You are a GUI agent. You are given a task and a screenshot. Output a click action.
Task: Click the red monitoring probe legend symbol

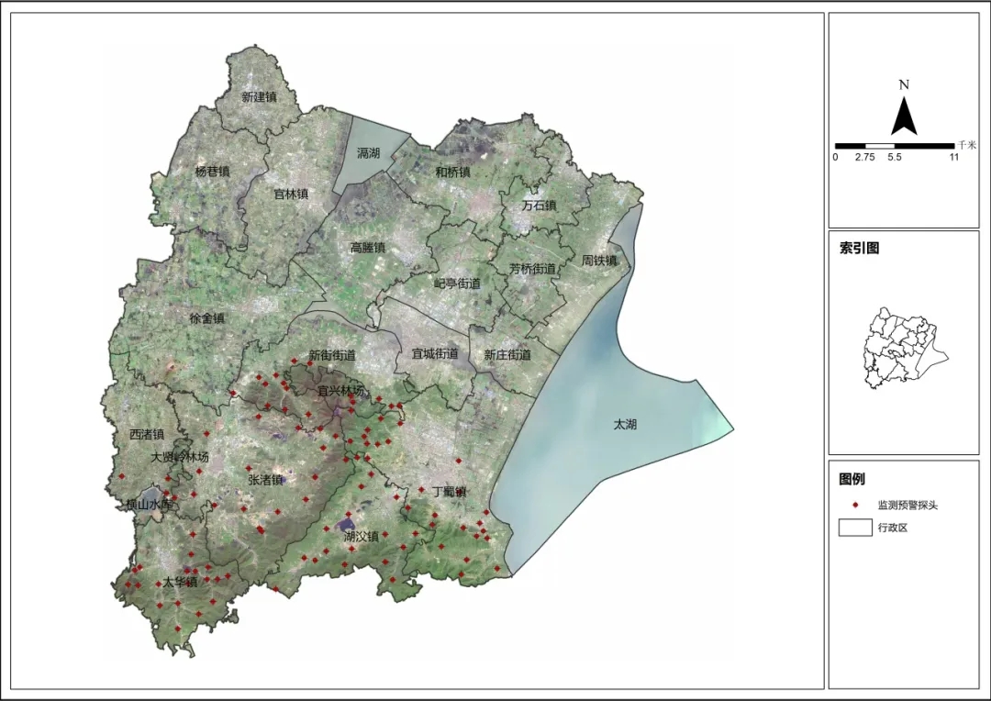click(x=855, y=505)
